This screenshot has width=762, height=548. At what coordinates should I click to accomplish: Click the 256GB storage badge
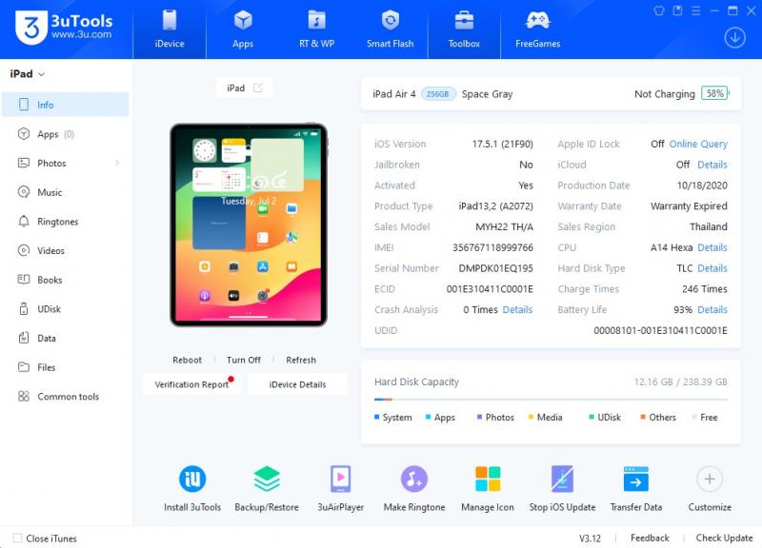click(x=438, y=93)
